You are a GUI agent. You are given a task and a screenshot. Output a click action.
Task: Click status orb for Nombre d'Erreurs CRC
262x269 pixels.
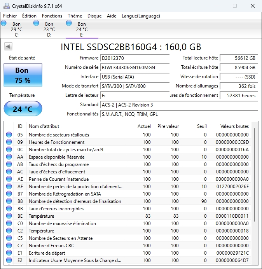pos(9,246)
